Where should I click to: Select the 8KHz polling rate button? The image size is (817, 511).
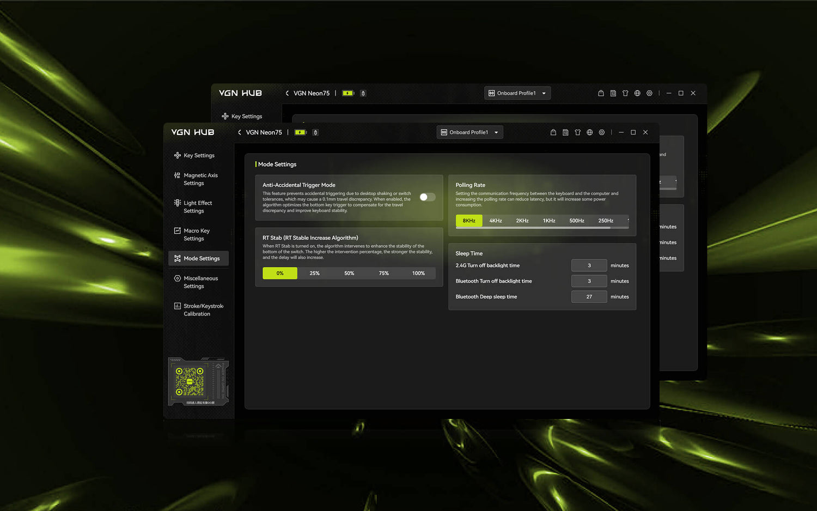click(x=469, y=221)
